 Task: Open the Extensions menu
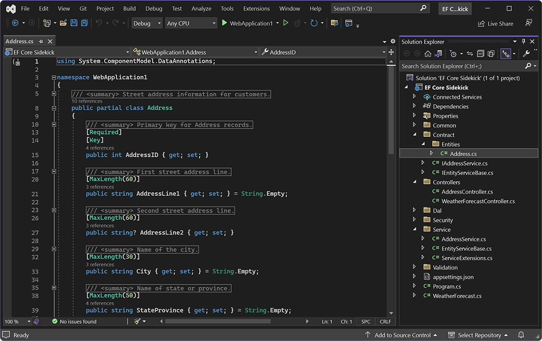[x=257, y=9]
